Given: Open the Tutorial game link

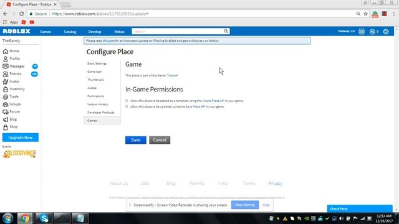Looking at the screenshot, I should tap(172, 75).
